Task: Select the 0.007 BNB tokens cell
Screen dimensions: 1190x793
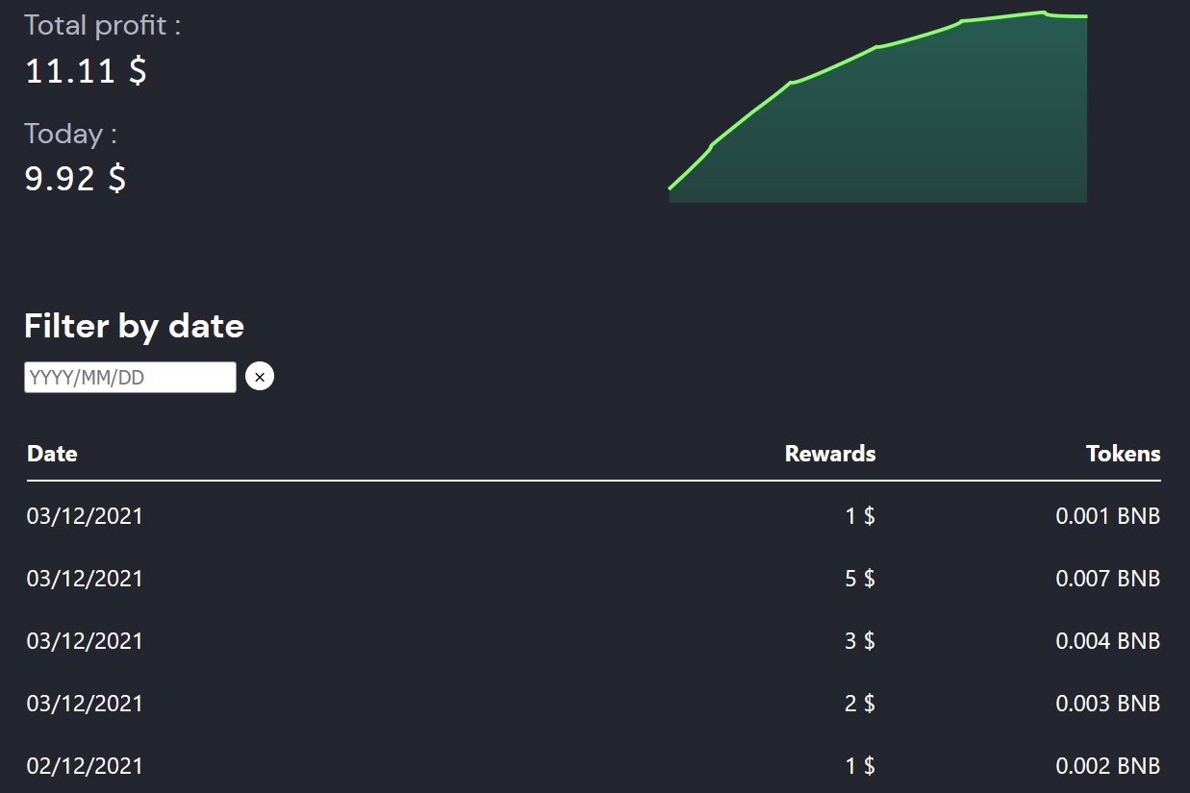Action: [1107, 579]
